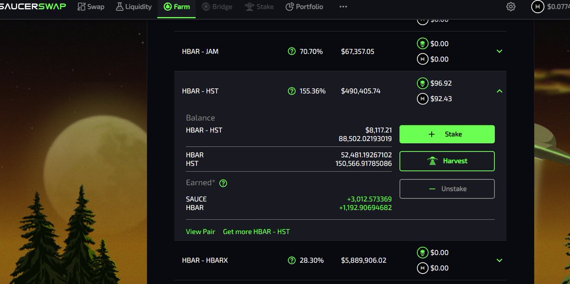Click the $92.43 reward value
This screenshot has height=284, width=570.
pyautogui.click(x=441, y=99)
